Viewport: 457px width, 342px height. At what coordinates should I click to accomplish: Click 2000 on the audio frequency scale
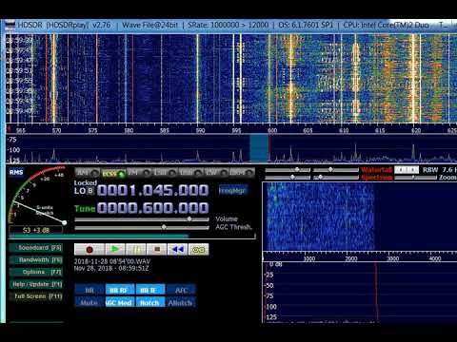coord(351,258)
